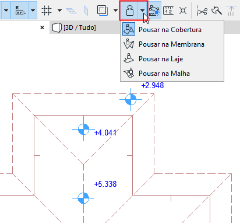Select the magic wand tool icon

click(x=217, y=11)
